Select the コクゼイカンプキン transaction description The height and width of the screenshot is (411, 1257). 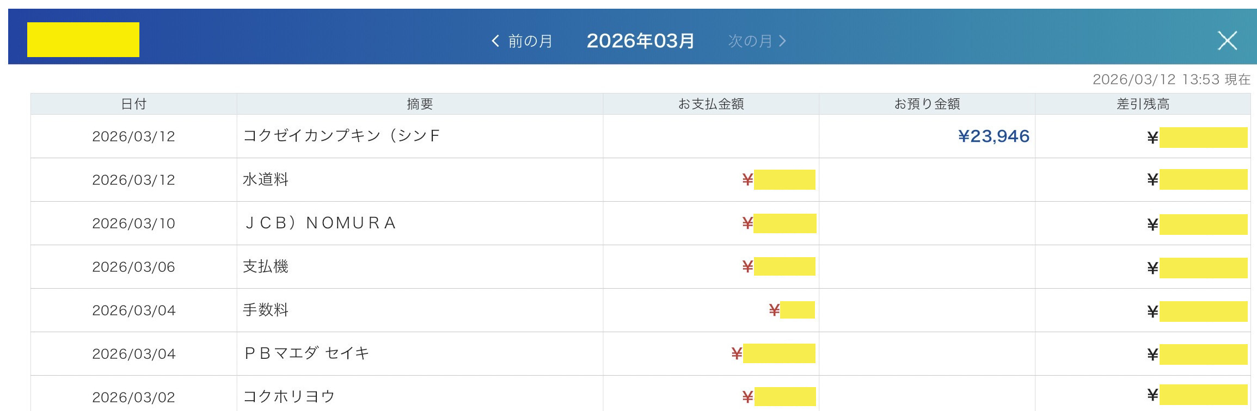(x=341, y=136)
